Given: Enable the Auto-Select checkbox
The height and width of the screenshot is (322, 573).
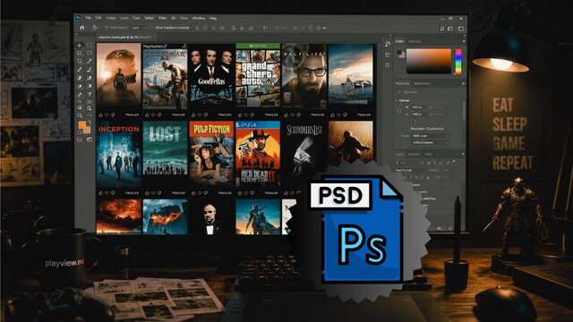Looking at the screenshot, I should (x=107, y=28).
